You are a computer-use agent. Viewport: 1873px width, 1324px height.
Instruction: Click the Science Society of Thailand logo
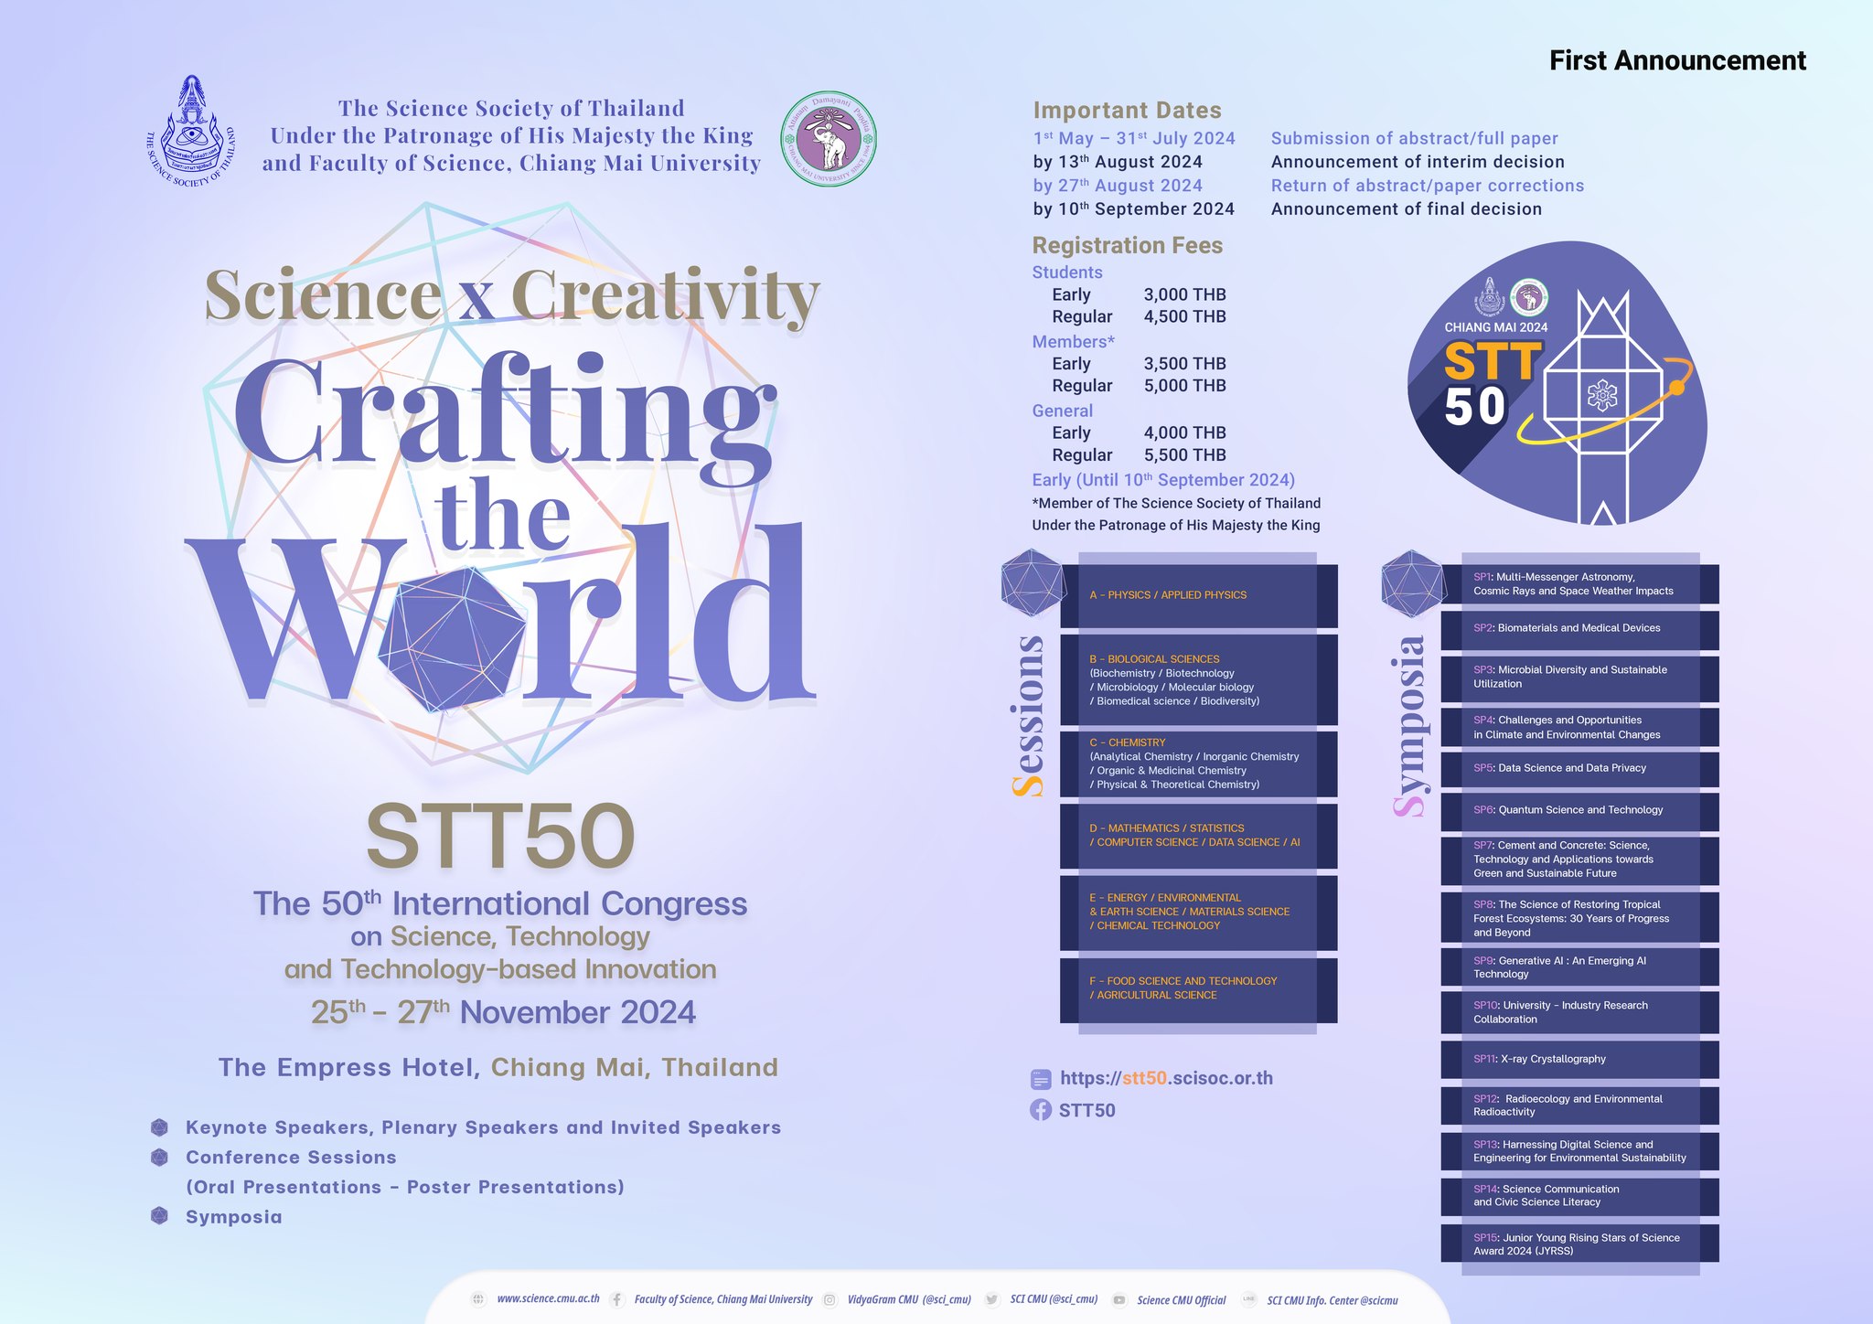pos(191,133)
